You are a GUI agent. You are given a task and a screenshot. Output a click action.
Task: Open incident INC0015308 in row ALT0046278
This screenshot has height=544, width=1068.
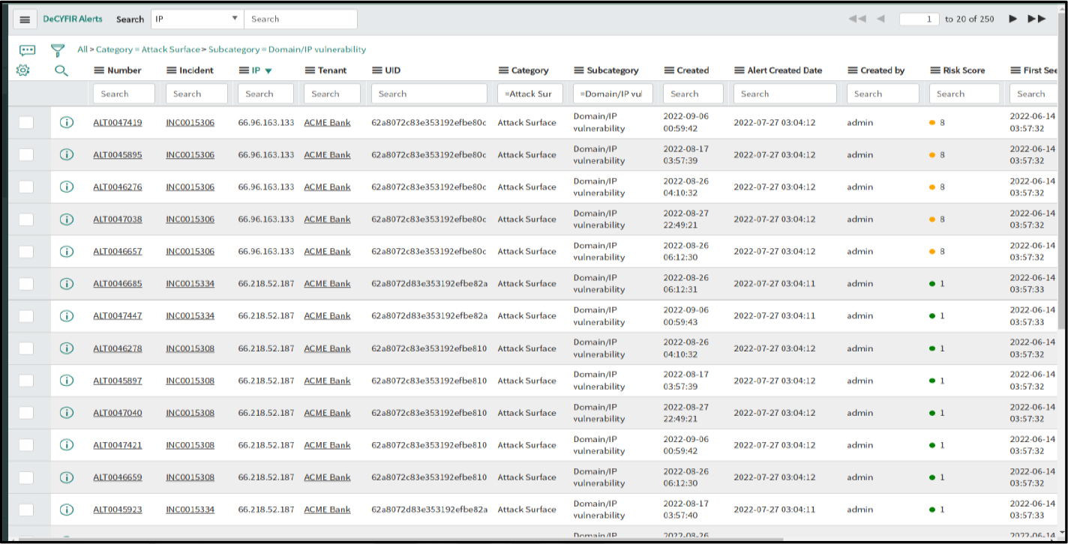pos(190,348)
